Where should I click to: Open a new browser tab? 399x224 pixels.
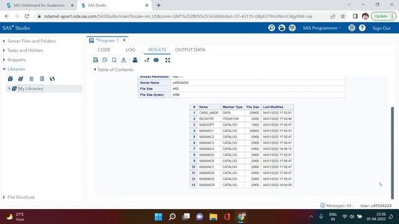[158, 6]
